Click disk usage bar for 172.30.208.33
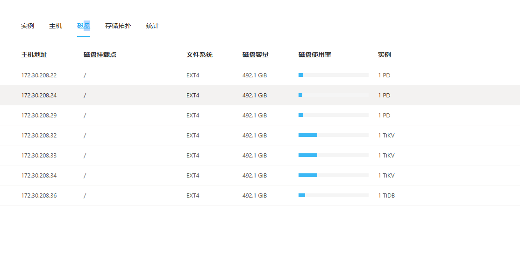The width and height of the screenshot is (520, 260). pos(334,155)
